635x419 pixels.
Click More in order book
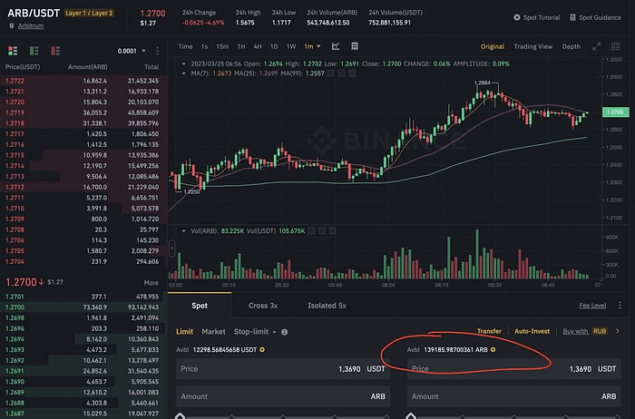(x=151, y=283)
